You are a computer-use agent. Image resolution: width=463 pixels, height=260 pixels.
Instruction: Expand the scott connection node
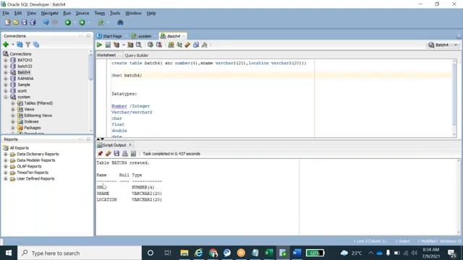click(5, 91)
